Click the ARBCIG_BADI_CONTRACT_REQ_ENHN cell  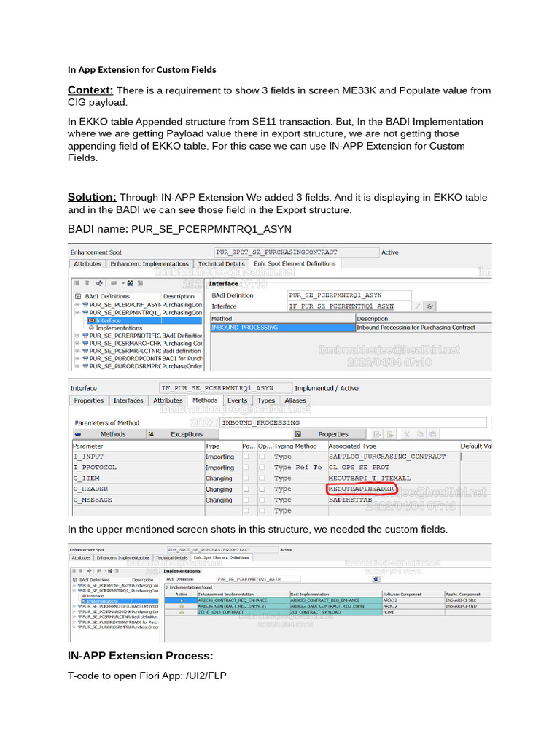pyautogui.click(x=335, y=606)
